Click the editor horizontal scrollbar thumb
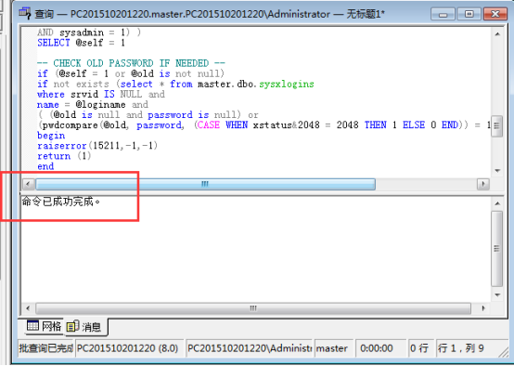This screenshot has width=514, height=366. click(205, 184)
